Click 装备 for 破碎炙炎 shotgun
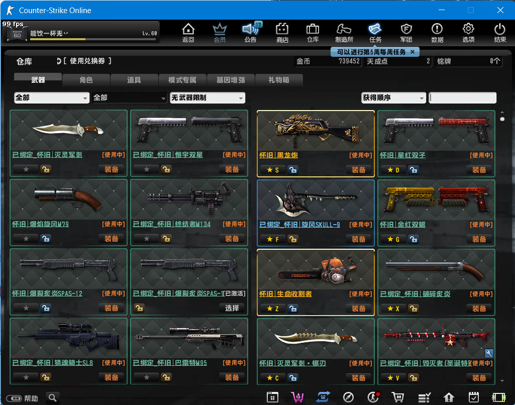The width and height of the screenshot is (515, 405). click(x=479, y=309)
